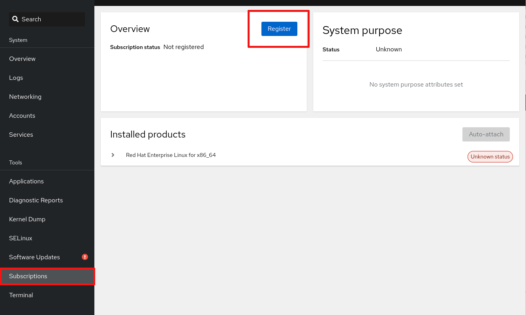Image resolution: width=526 pixels, height=315 pixels.
Task: Click the red alert icon beside Software Updates
Action: pyautogui.click(x=85, y=257)
